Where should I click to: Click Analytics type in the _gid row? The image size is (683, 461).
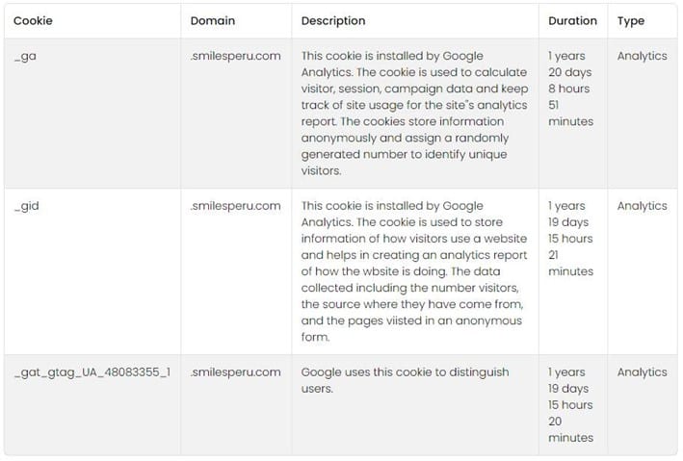tap(642, 206)
